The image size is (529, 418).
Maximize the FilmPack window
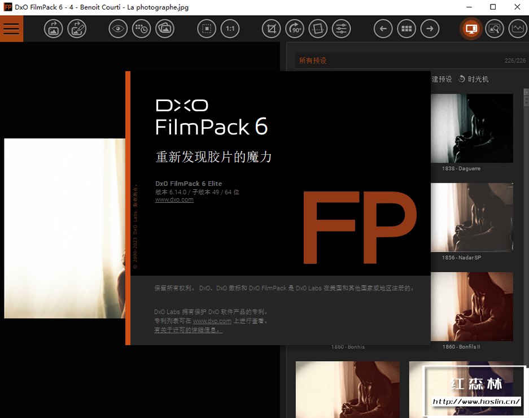[493, 7]
